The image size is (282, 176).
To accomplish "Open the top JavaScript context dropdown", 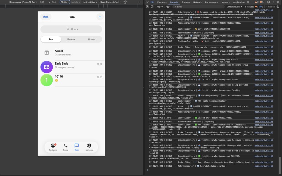I will tap(160, 7).
